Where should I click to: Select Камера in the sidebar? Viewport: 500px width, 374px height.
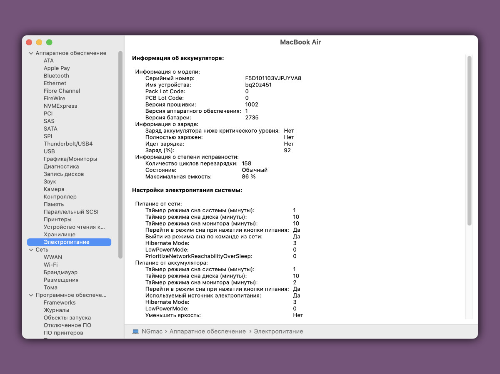click(x=54, y=189)
